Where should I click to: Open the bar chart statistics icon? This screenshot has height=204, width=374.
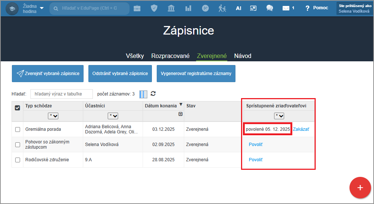tap(188, 8)
